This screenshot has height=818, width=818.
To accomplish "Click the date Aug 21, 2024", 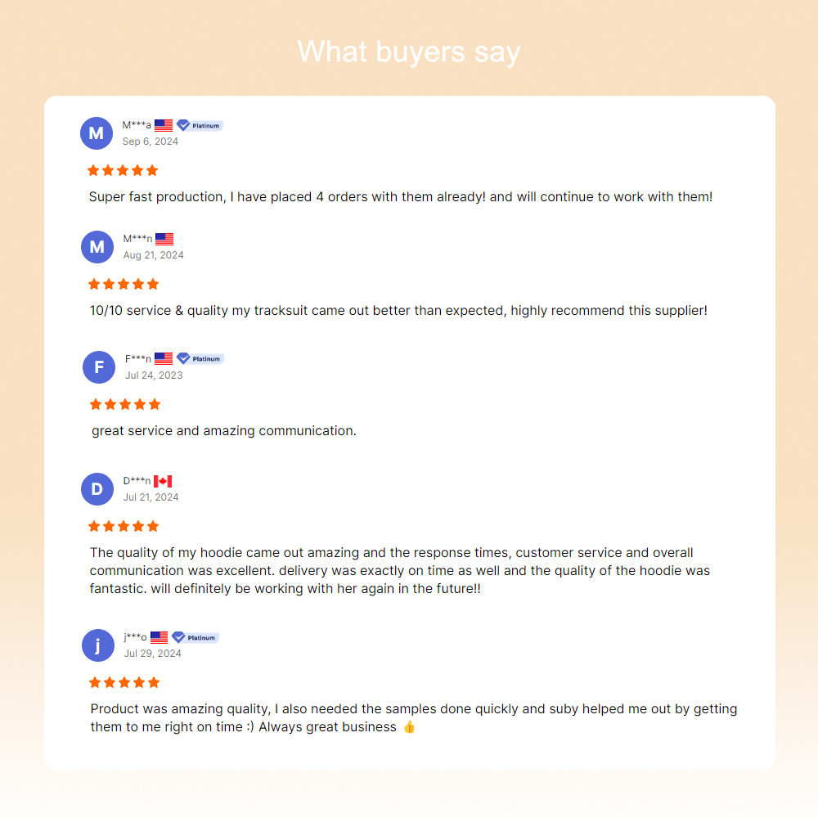I will (153, 255).
